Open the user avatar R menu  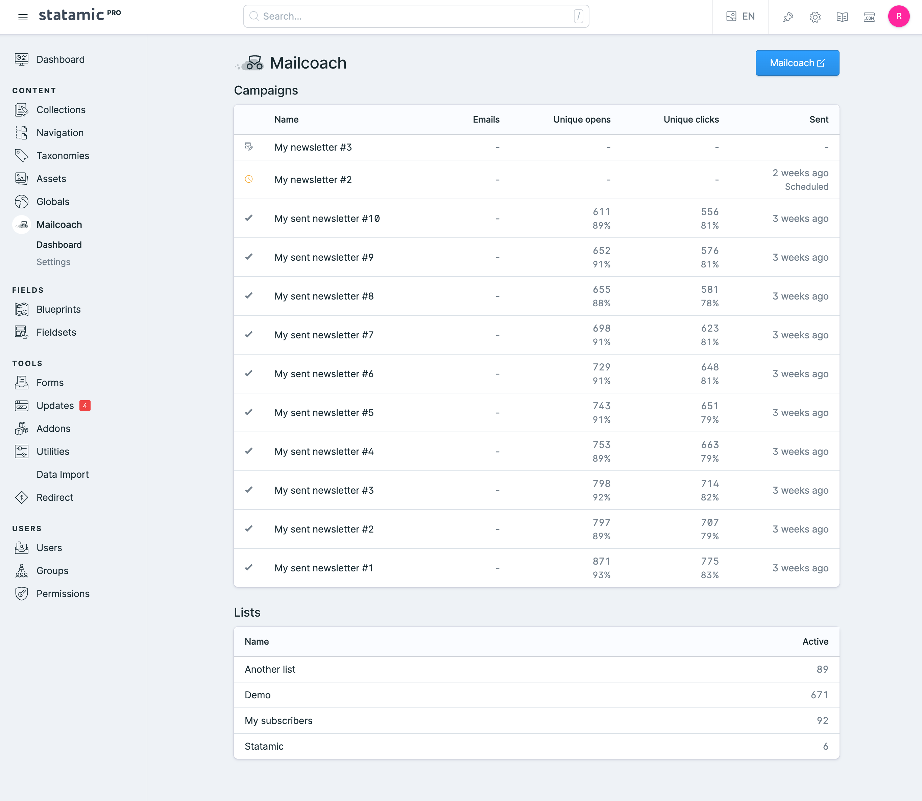tap(898, 17)
